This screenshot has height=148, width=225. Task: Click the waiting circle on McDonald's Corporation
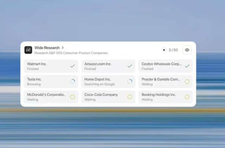72,97
